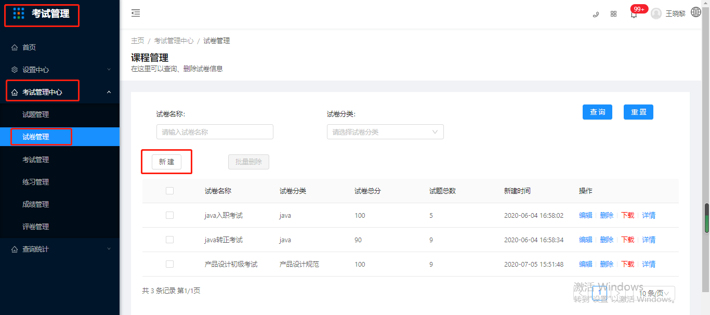Click the gear icon beside 设置中心

[15, 70]
